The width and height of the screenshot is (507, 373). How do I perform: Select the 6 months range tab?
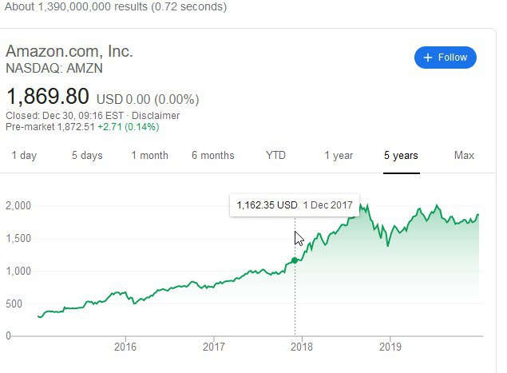tap(212, 155)
